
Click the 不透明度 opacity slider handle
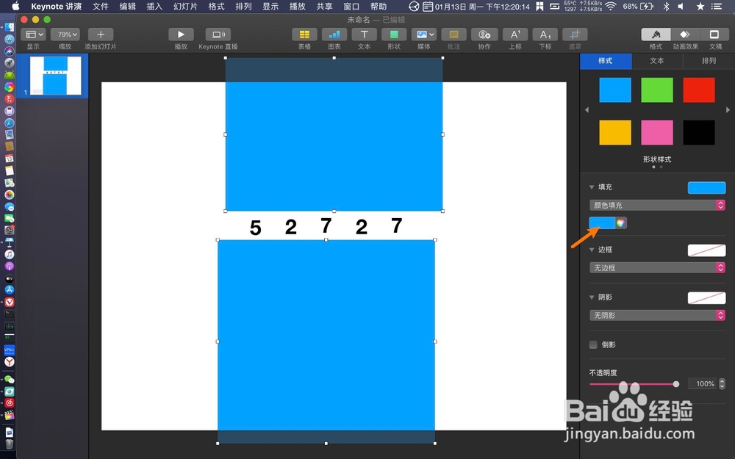pos(676,384)
